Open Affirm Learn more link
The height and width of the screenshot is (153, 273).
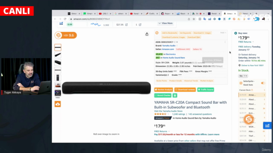[x=213, y=134]
